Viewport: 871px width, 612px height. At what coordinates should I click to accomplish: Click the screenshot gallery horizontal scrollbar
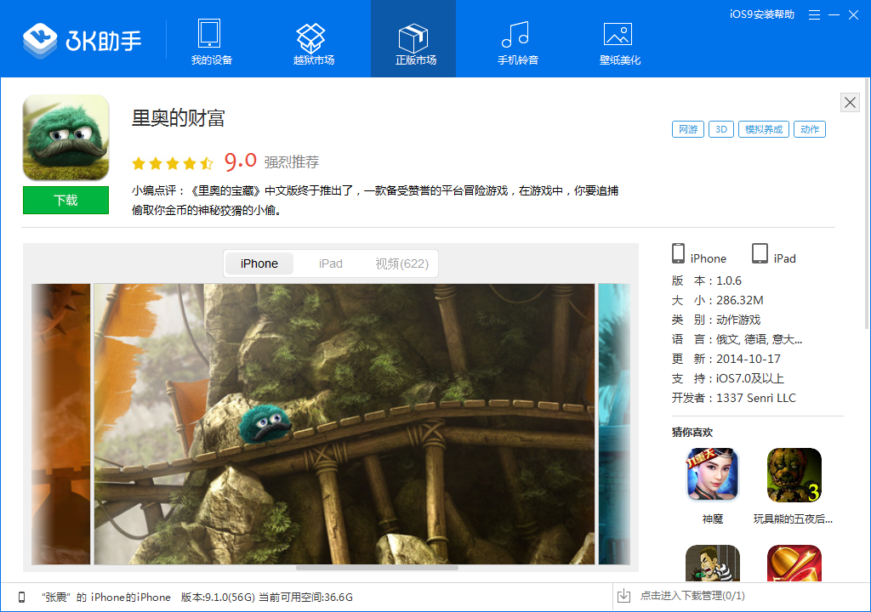(x=377, y=568)
